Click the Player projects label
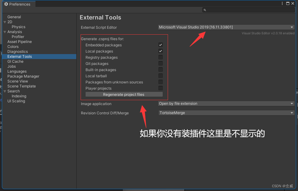 (x=99, y=88)
